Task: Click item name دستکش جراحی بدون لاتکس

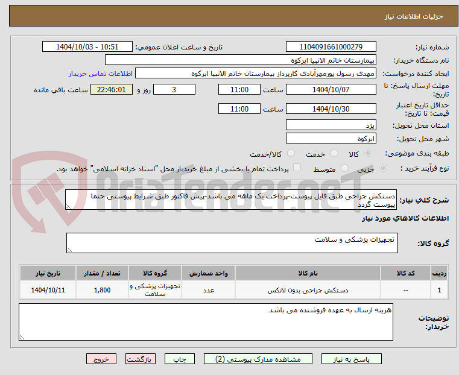Action: (x=308, y=291)
